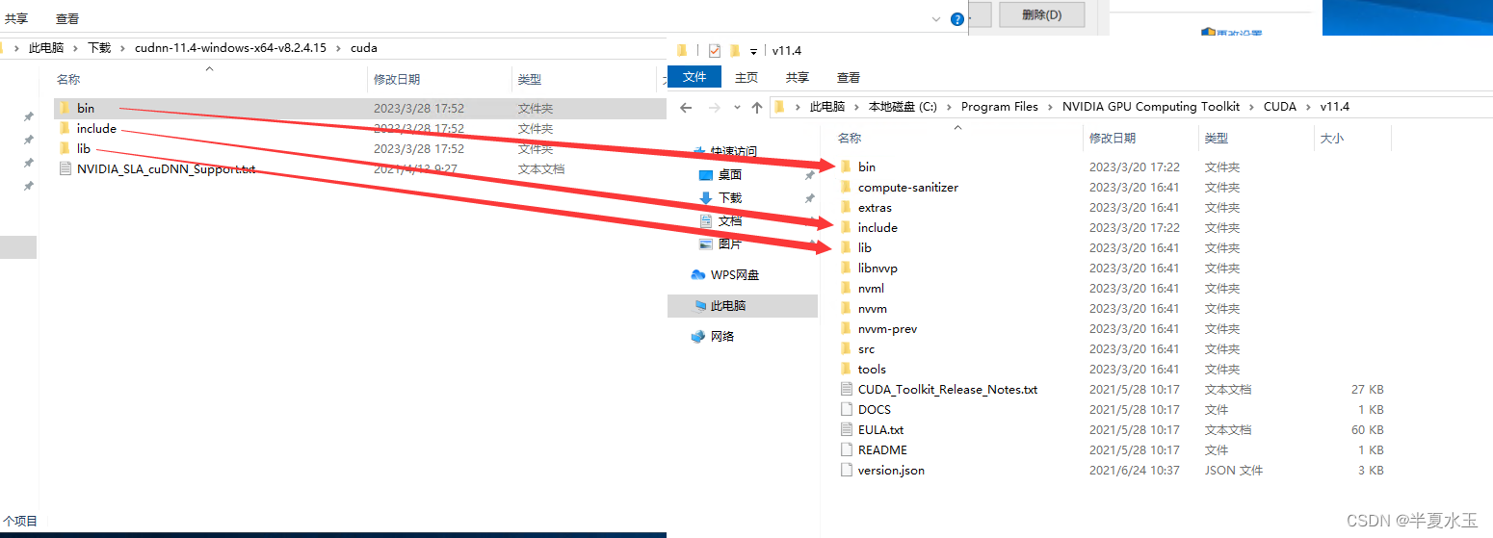The width and height of the screenshot is (1493, 538).
Task: Click the JSON 文件 type cell
Action: (1234, 470)
